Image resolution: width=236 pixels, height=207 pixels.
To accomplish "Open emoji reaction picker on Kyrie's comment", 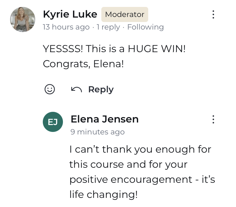I will point(50,90).
